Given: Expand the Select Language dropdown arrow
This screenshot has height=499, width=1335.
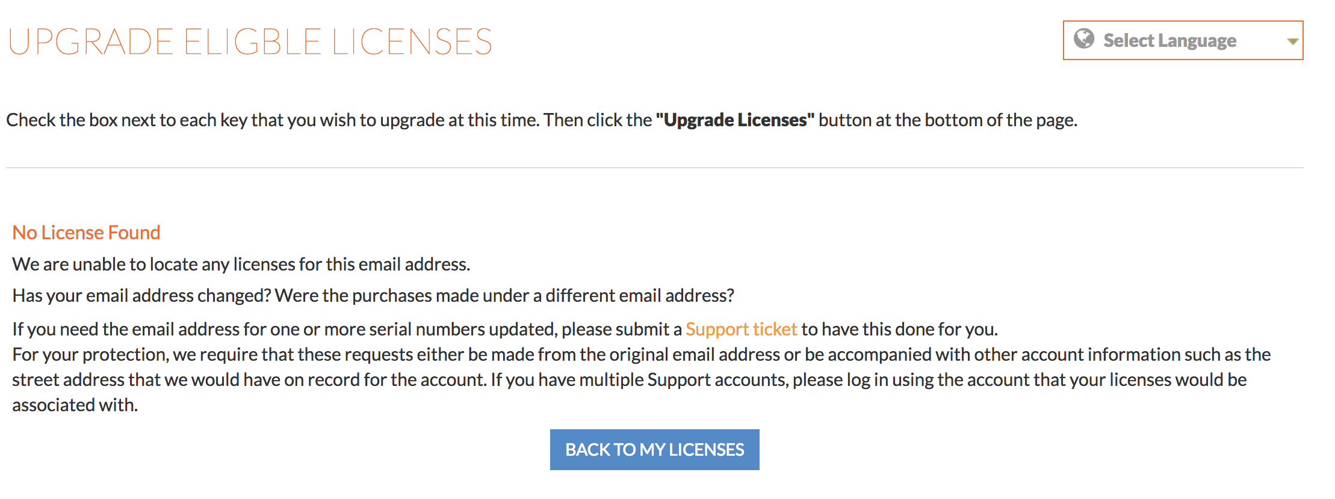Looking at the screenshot, I should pos(1292,41).
